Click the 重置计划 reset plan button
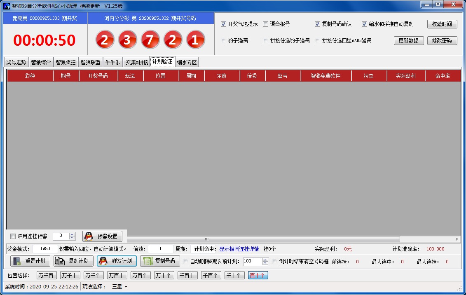This screenshot has height=295, width=466. click(x=30, y=261)
